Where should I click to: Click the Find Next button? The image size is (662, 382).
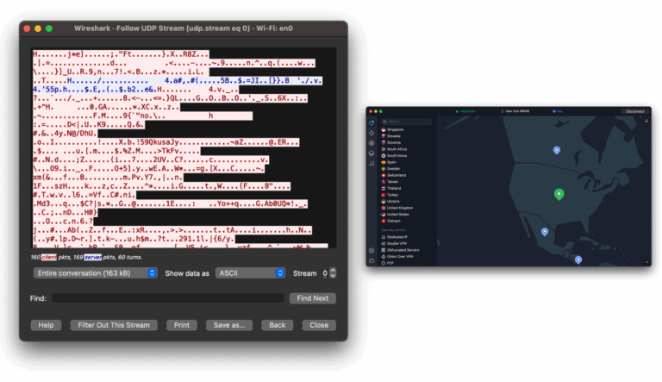tap(312, 297)
